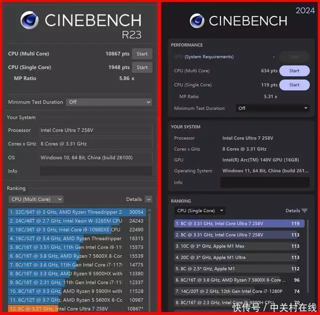Image resolution: width=320 pixels, height=315 pixels.
Task: Open 2024 Minimum Test Duration dropdown
Action: point(272,108)
